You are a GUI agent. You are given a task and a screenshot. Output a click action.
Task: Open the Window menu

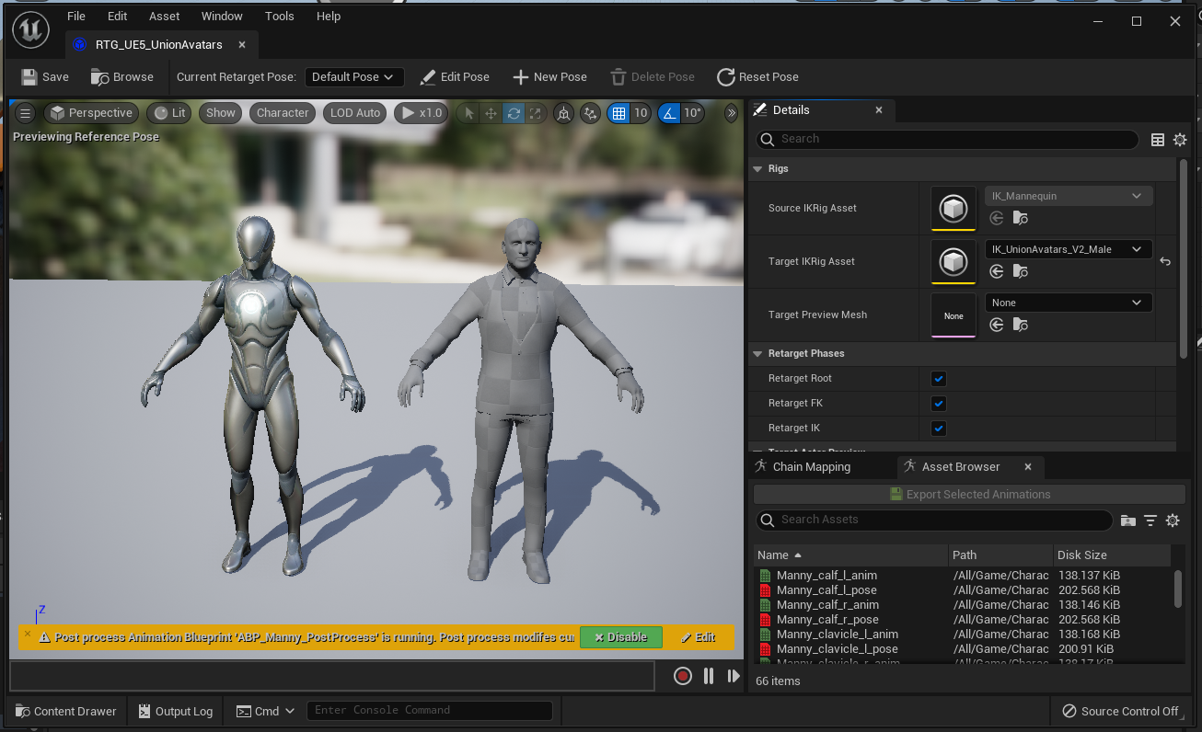coord(222,16)
